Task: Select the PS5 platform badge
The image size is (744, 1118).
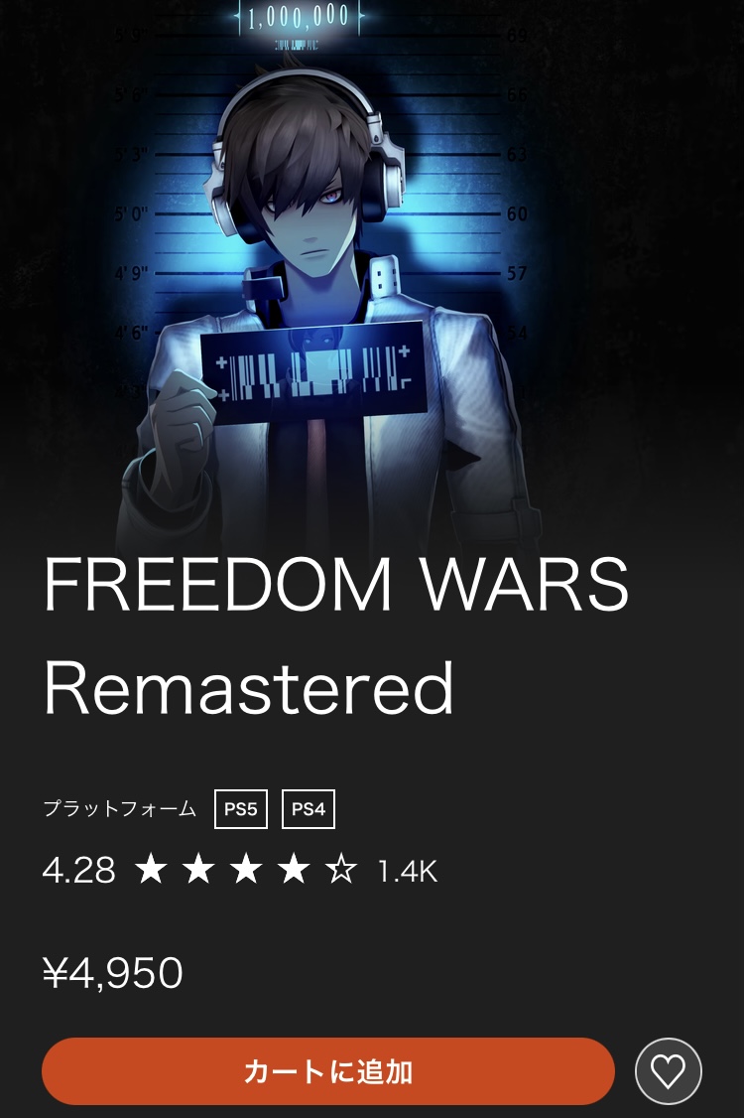Action: pyautogui.click(x=241, y=809)
